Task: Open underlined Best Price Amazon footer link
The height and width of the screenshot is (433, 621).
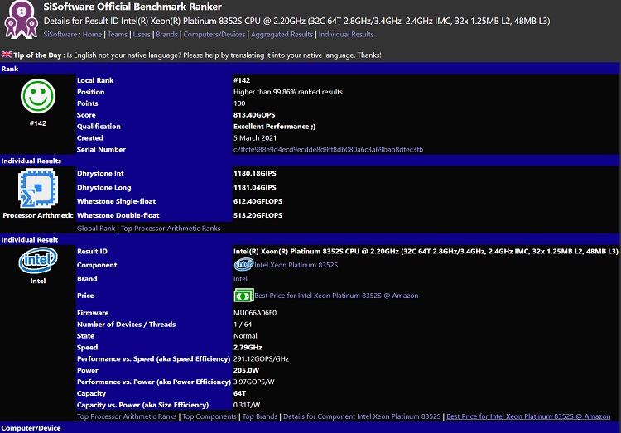Action: tap(528, 416)
